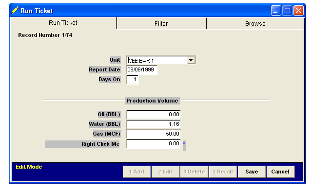Click the Oil (BBL) value field
Viewport: 311px width, 190px height.
point(154,115)
